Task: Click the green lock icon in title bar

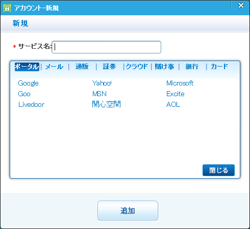Action: (x=7, y=8)
